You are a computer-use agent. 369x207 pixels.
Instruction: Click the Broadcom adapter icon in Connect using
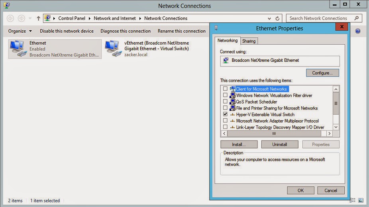(226, 61)
